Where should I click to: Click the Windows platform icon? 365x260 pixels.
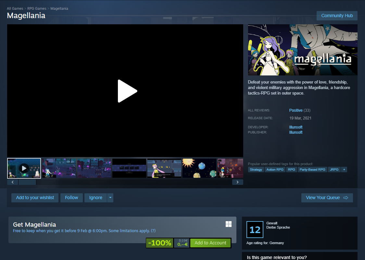[229, 224]
